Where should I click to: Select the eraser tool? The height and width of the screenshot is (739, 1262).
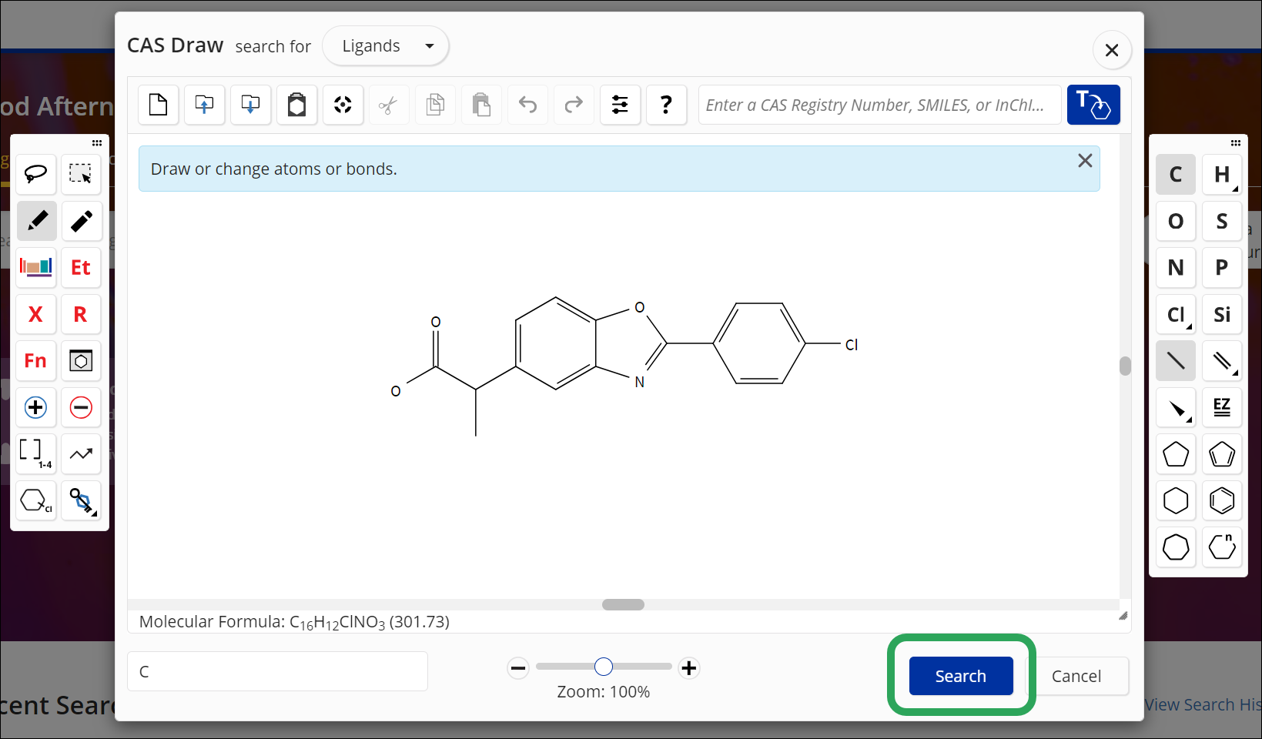(81, 222)
